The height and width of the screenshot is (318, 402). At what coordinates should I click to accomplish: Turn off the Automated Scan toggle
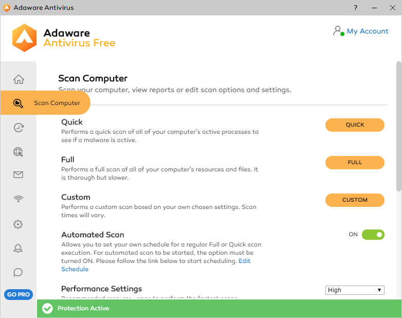pyautogui.click(x=373, y=235)
